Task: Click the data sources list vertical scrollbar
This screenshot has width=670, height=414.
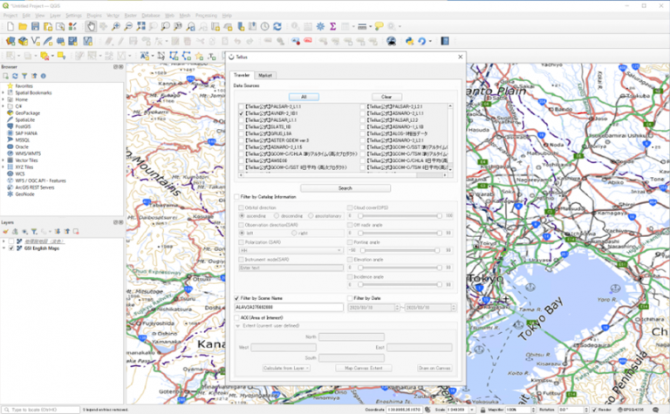Action: (450, 137)
